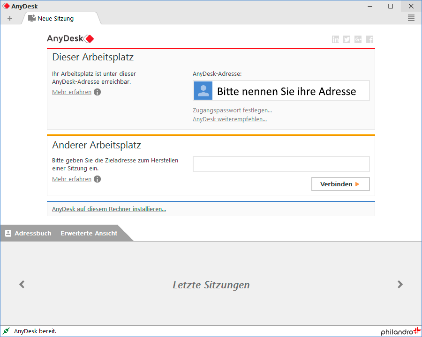Open the Twitter social icon
This screenshot has width=422, height=337.
[x=347, y=39]
